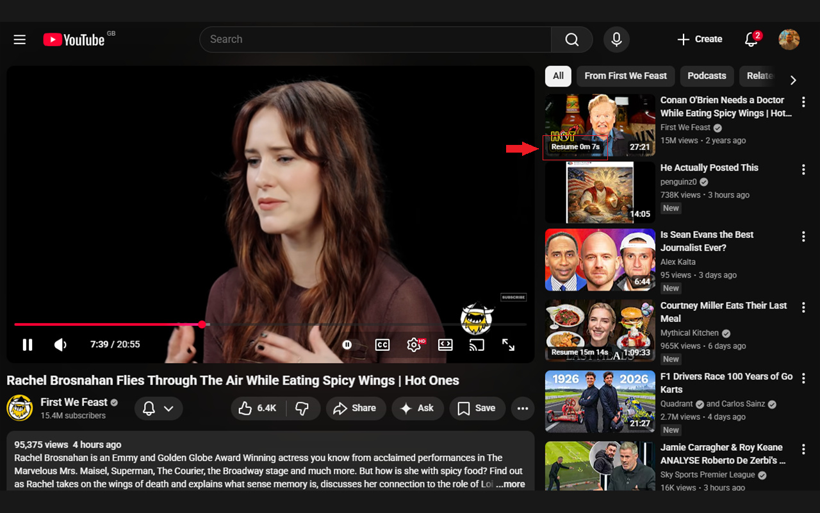820x513 pixels.
Task: Switch to theater mode
Action: (445, 345)
